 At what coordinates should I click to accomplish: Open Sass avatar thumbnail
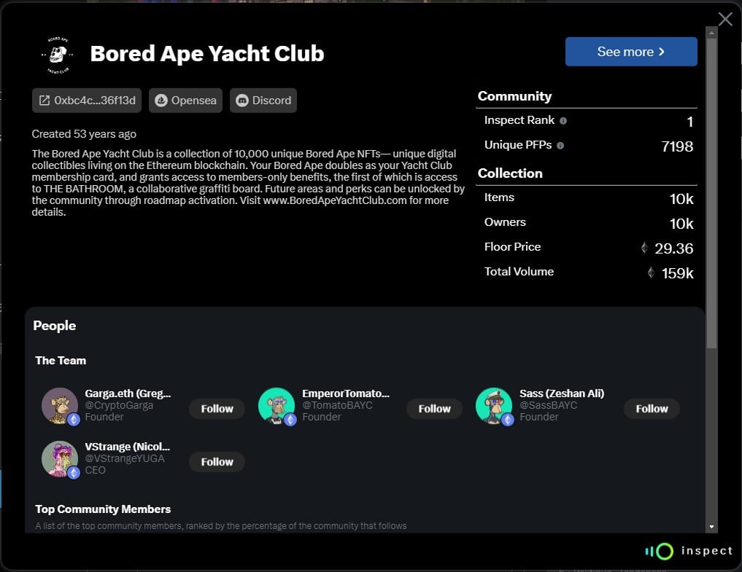(x=493, y=406)
